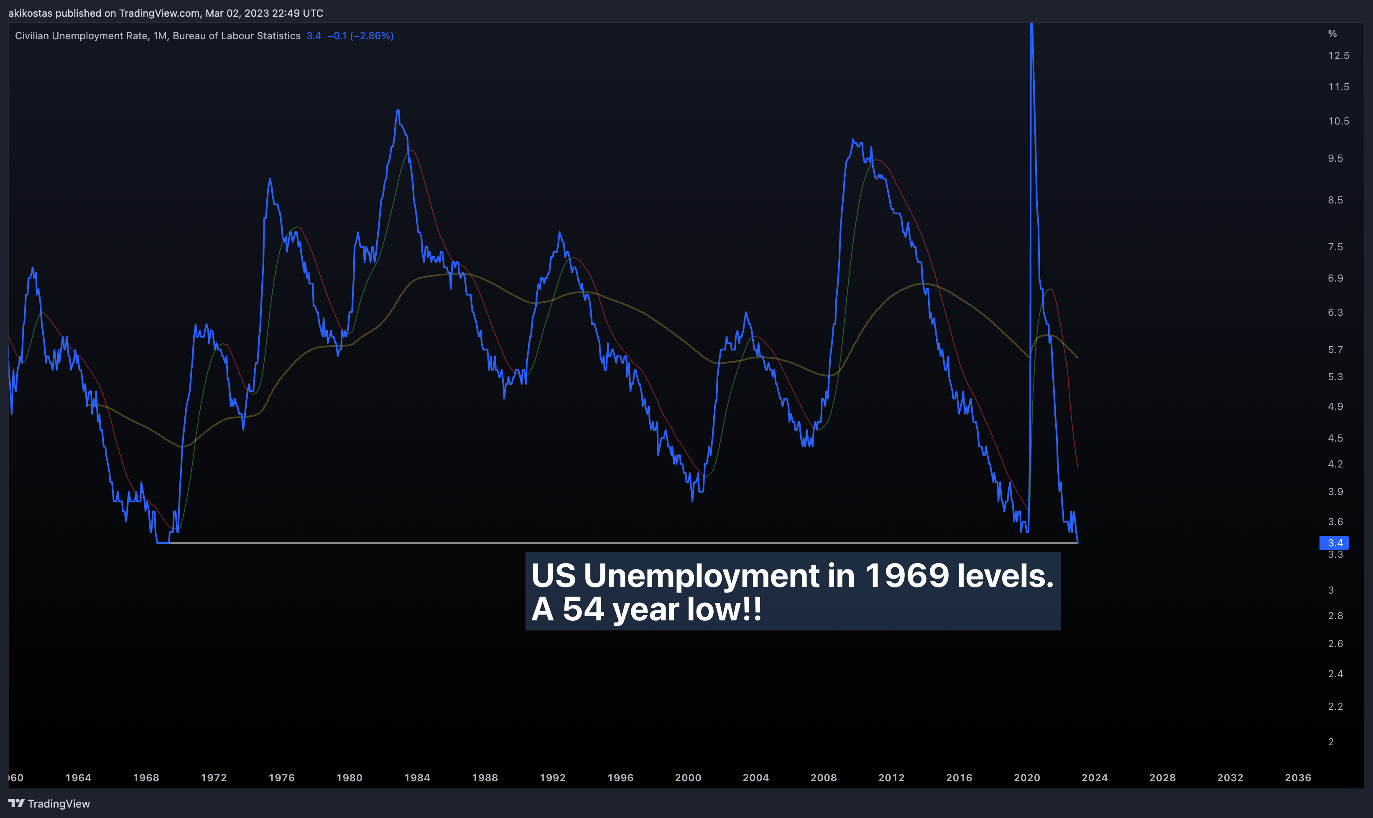
Task: Click the 2.4 level on price axis
Action: [x=1335, y=674]
